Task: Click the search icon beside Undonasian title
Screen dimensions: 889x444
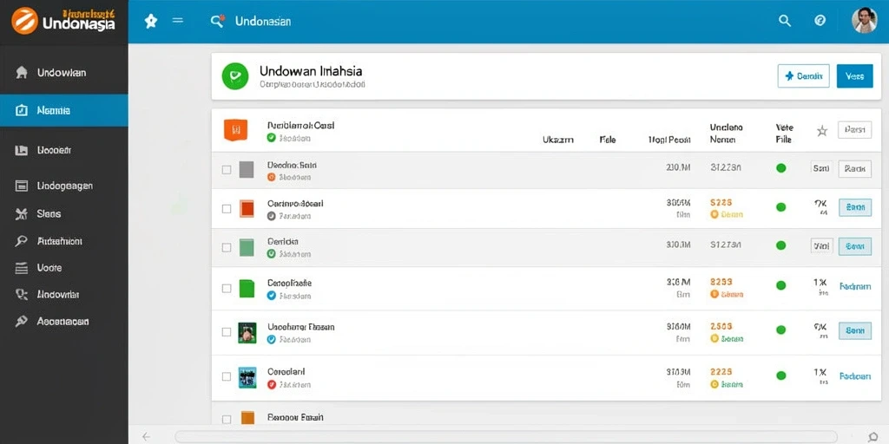Action: tap(217, 22)
